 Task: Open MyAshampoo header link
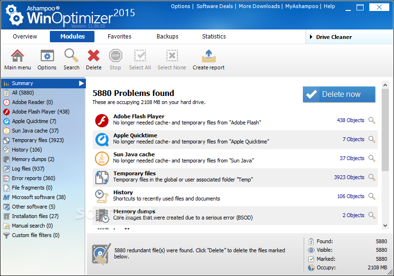301,6
